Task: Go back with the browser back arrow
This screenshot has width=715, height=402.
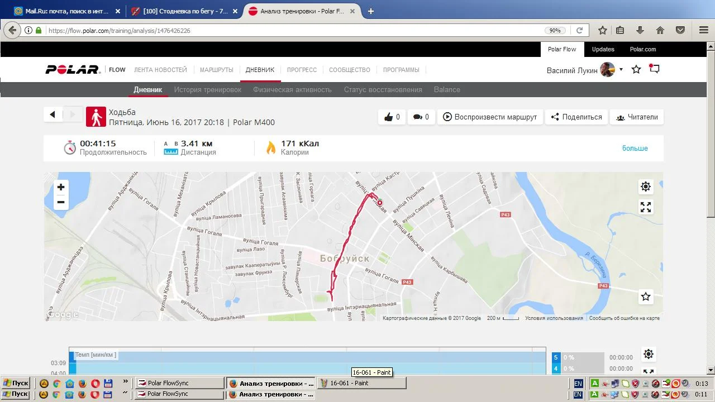Action: tap(12, 30)
